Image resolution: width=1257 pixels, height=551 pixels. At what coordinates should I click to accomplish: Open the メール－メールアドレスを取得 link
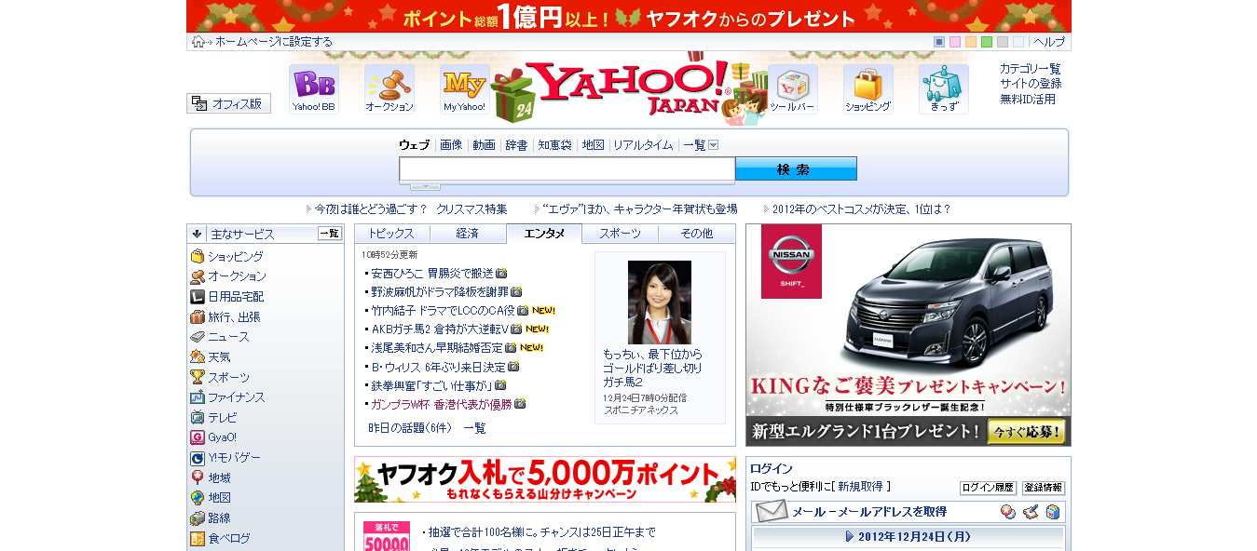(x=869, y=512)
